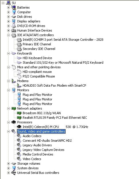
Task: Click the Human Interface Devices icon
Action: coord(14,30)
